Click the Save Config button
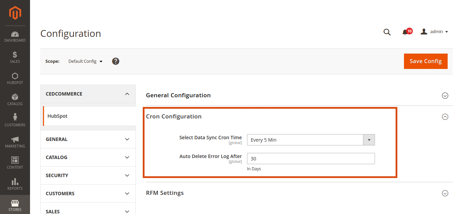 click(426, 61)
